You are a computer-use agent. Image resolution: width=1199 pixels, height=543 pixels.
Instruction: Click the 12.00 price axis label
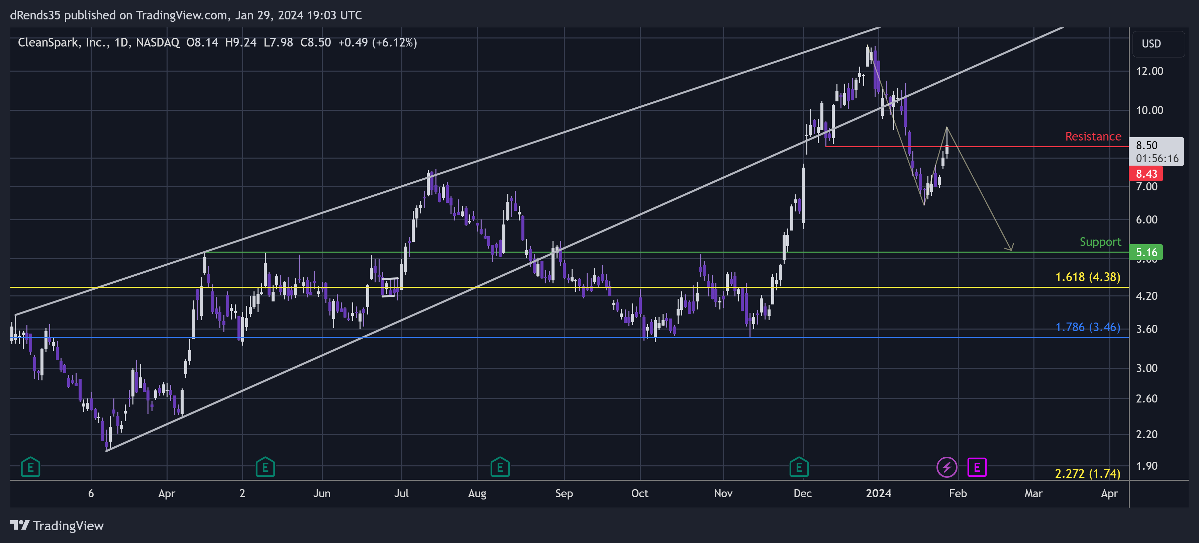[1149, 71]
